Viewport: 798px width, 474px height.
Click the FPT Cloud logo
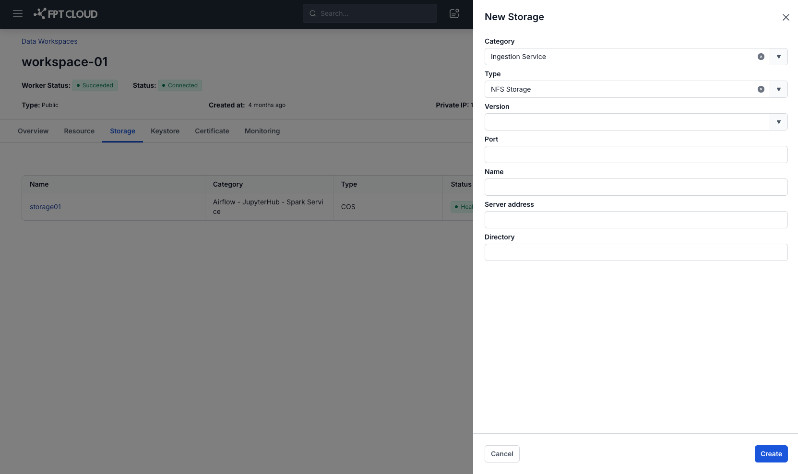(x=65, y=14)
